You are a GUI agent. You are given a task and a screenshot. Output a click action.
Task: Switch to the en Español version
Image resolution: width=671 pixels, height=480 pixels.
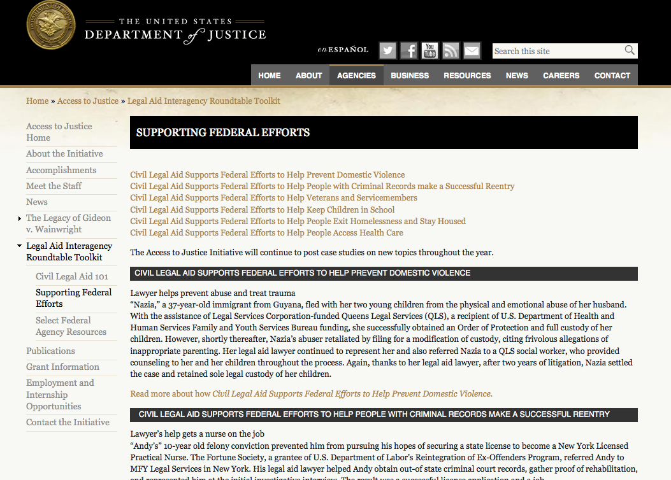tap(343, 50)
